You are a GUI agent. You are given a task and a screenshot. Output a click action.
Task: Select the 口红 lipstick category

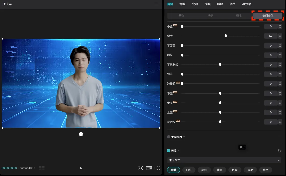click(189, 170)
